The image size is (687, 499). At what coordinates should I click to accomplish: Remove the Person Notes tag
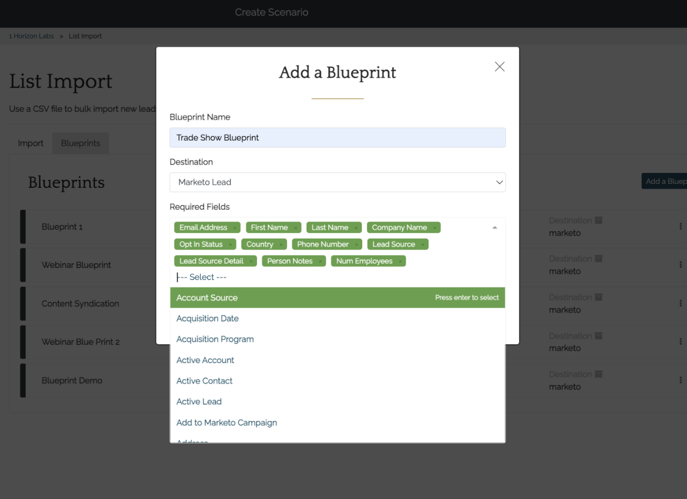click(x=320, y=261)
